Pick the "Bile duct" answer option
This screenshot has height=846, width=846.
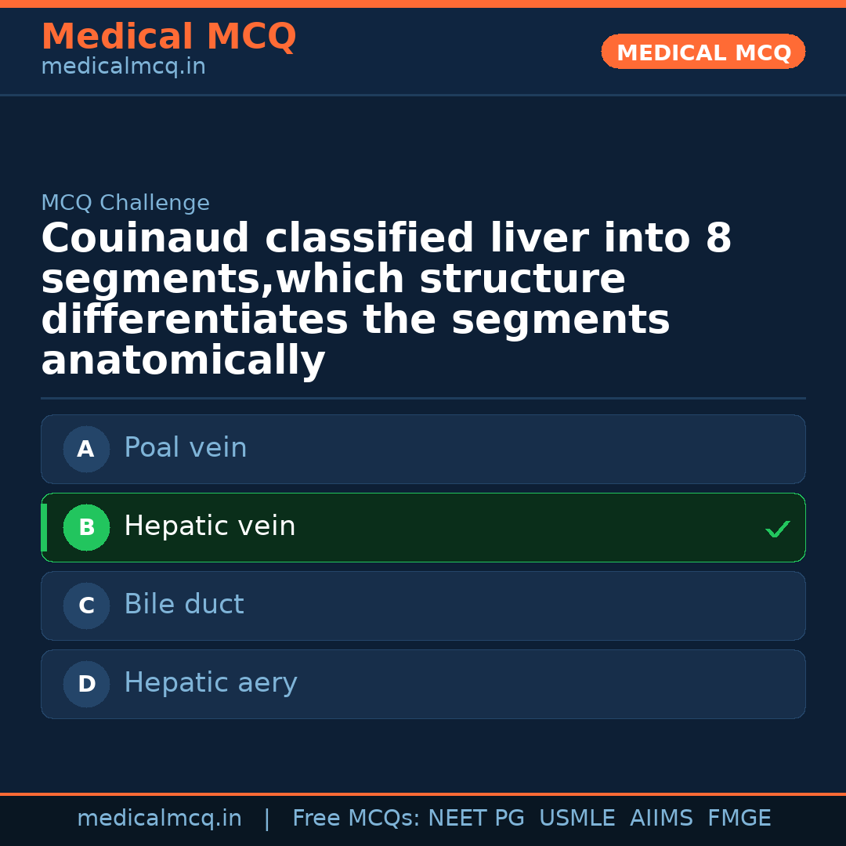pos(184,605)
